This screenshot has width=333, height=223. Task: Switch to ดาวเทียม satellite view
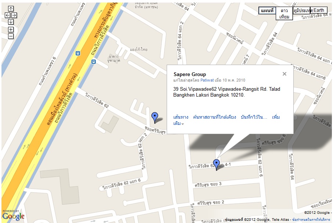point(284,13)
